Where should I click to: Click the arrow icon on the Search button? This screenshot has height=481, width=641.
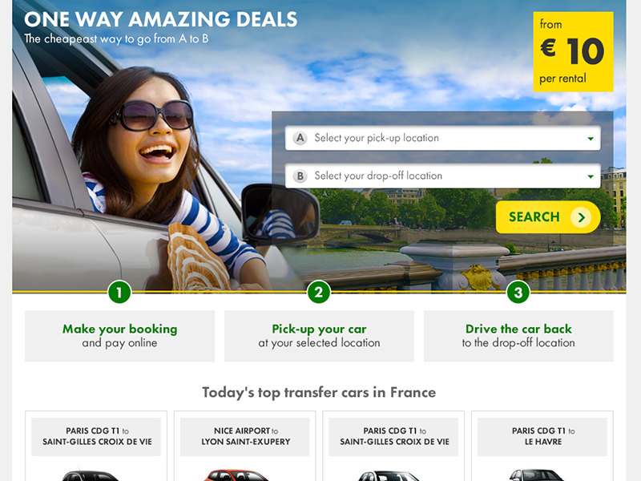pos(581,216)
